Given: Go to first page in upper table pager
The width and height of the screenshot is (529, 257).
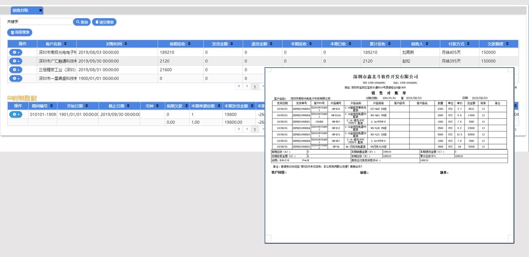Looking at the screenshot, I should tap(239, 86).
